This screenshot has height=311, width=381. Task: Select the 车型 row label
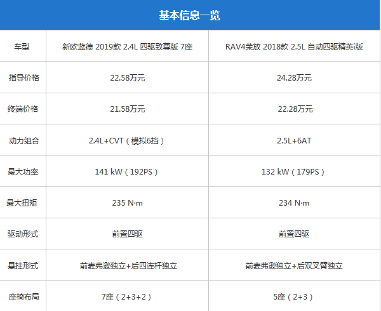pyautogui.click(x=22, y=46)
